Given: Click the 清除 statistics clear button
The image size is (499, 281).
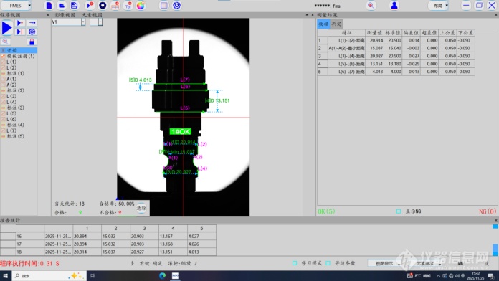Looking at the screenshot, I should coord(141,208).
